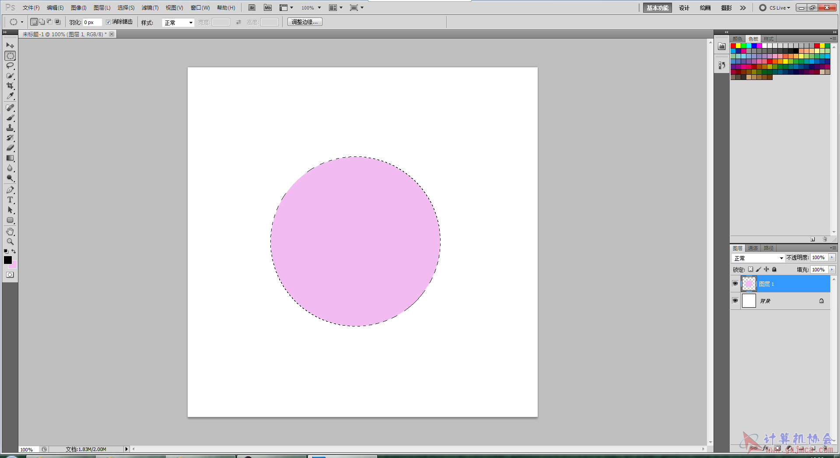Viewport: 840px width, 458px height.
Task: Open the status bar info arrow
Action: tap(126, 449)
